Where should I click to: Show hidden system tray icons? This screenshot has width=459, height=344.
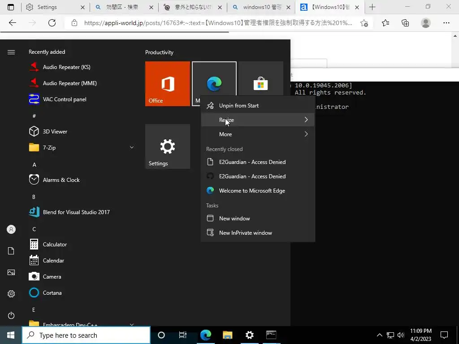pos(379,335)
